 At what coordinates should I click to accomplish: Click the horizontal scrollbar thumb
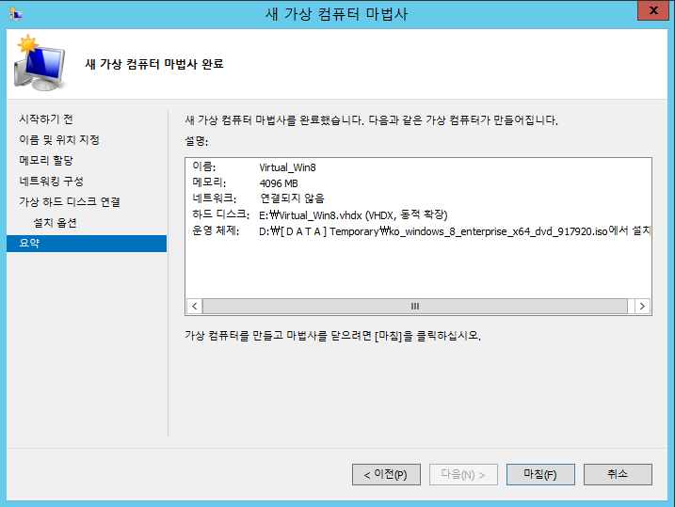pyautogui.click(x=415, y=307)
